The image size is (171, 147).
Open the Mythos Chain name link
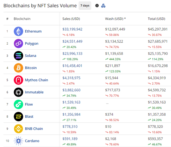click(36, 80)
